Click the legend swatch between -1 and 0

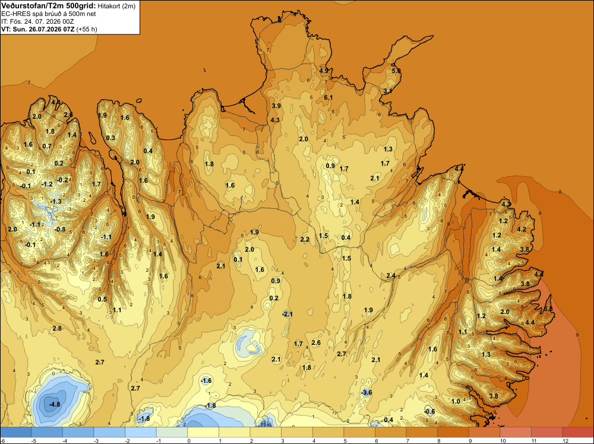[172, 432]
